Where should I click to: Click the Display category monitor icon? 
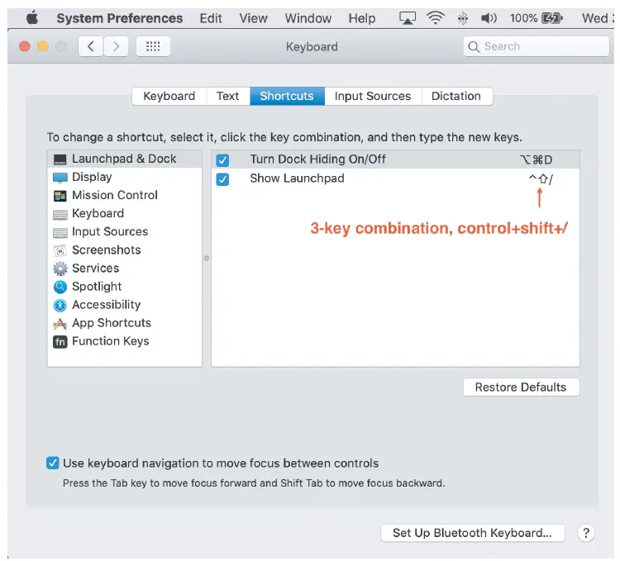(x=60, y=178)
